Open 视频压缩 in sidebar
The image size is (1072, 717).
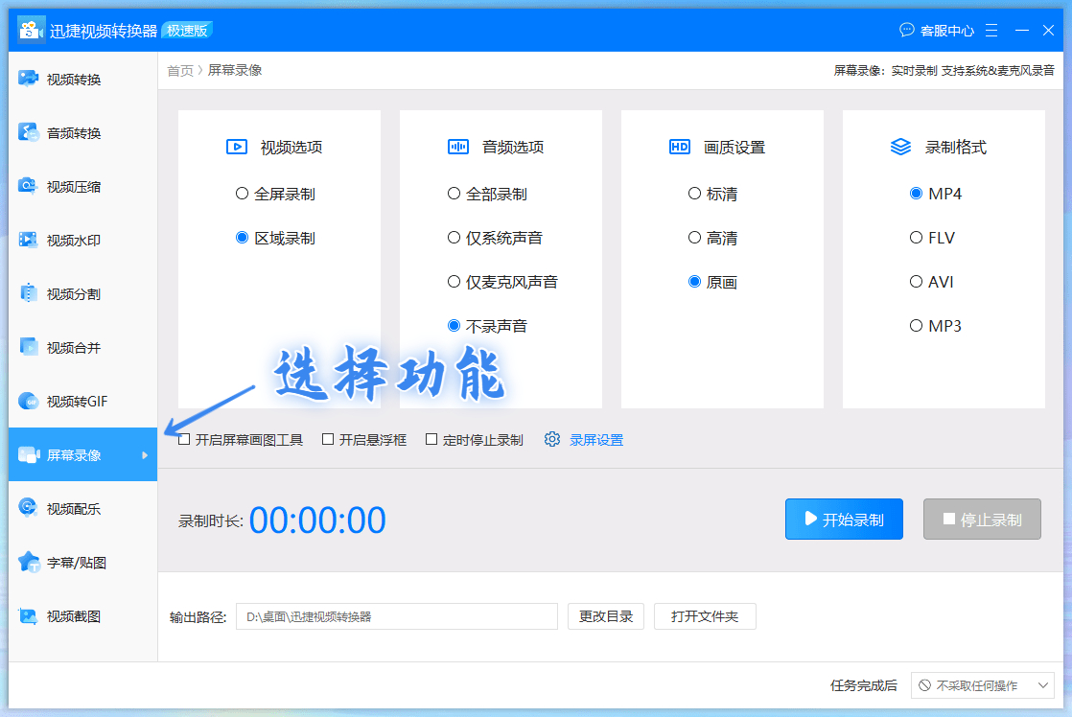point(82,187)
